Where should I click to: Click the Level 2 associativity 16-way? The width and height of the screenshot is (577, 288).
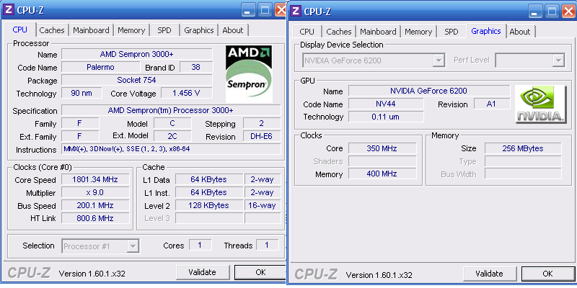pyautogui.click(x=263, y=205)
